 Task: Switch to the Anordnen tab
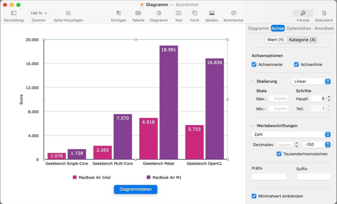pos(324,28)
